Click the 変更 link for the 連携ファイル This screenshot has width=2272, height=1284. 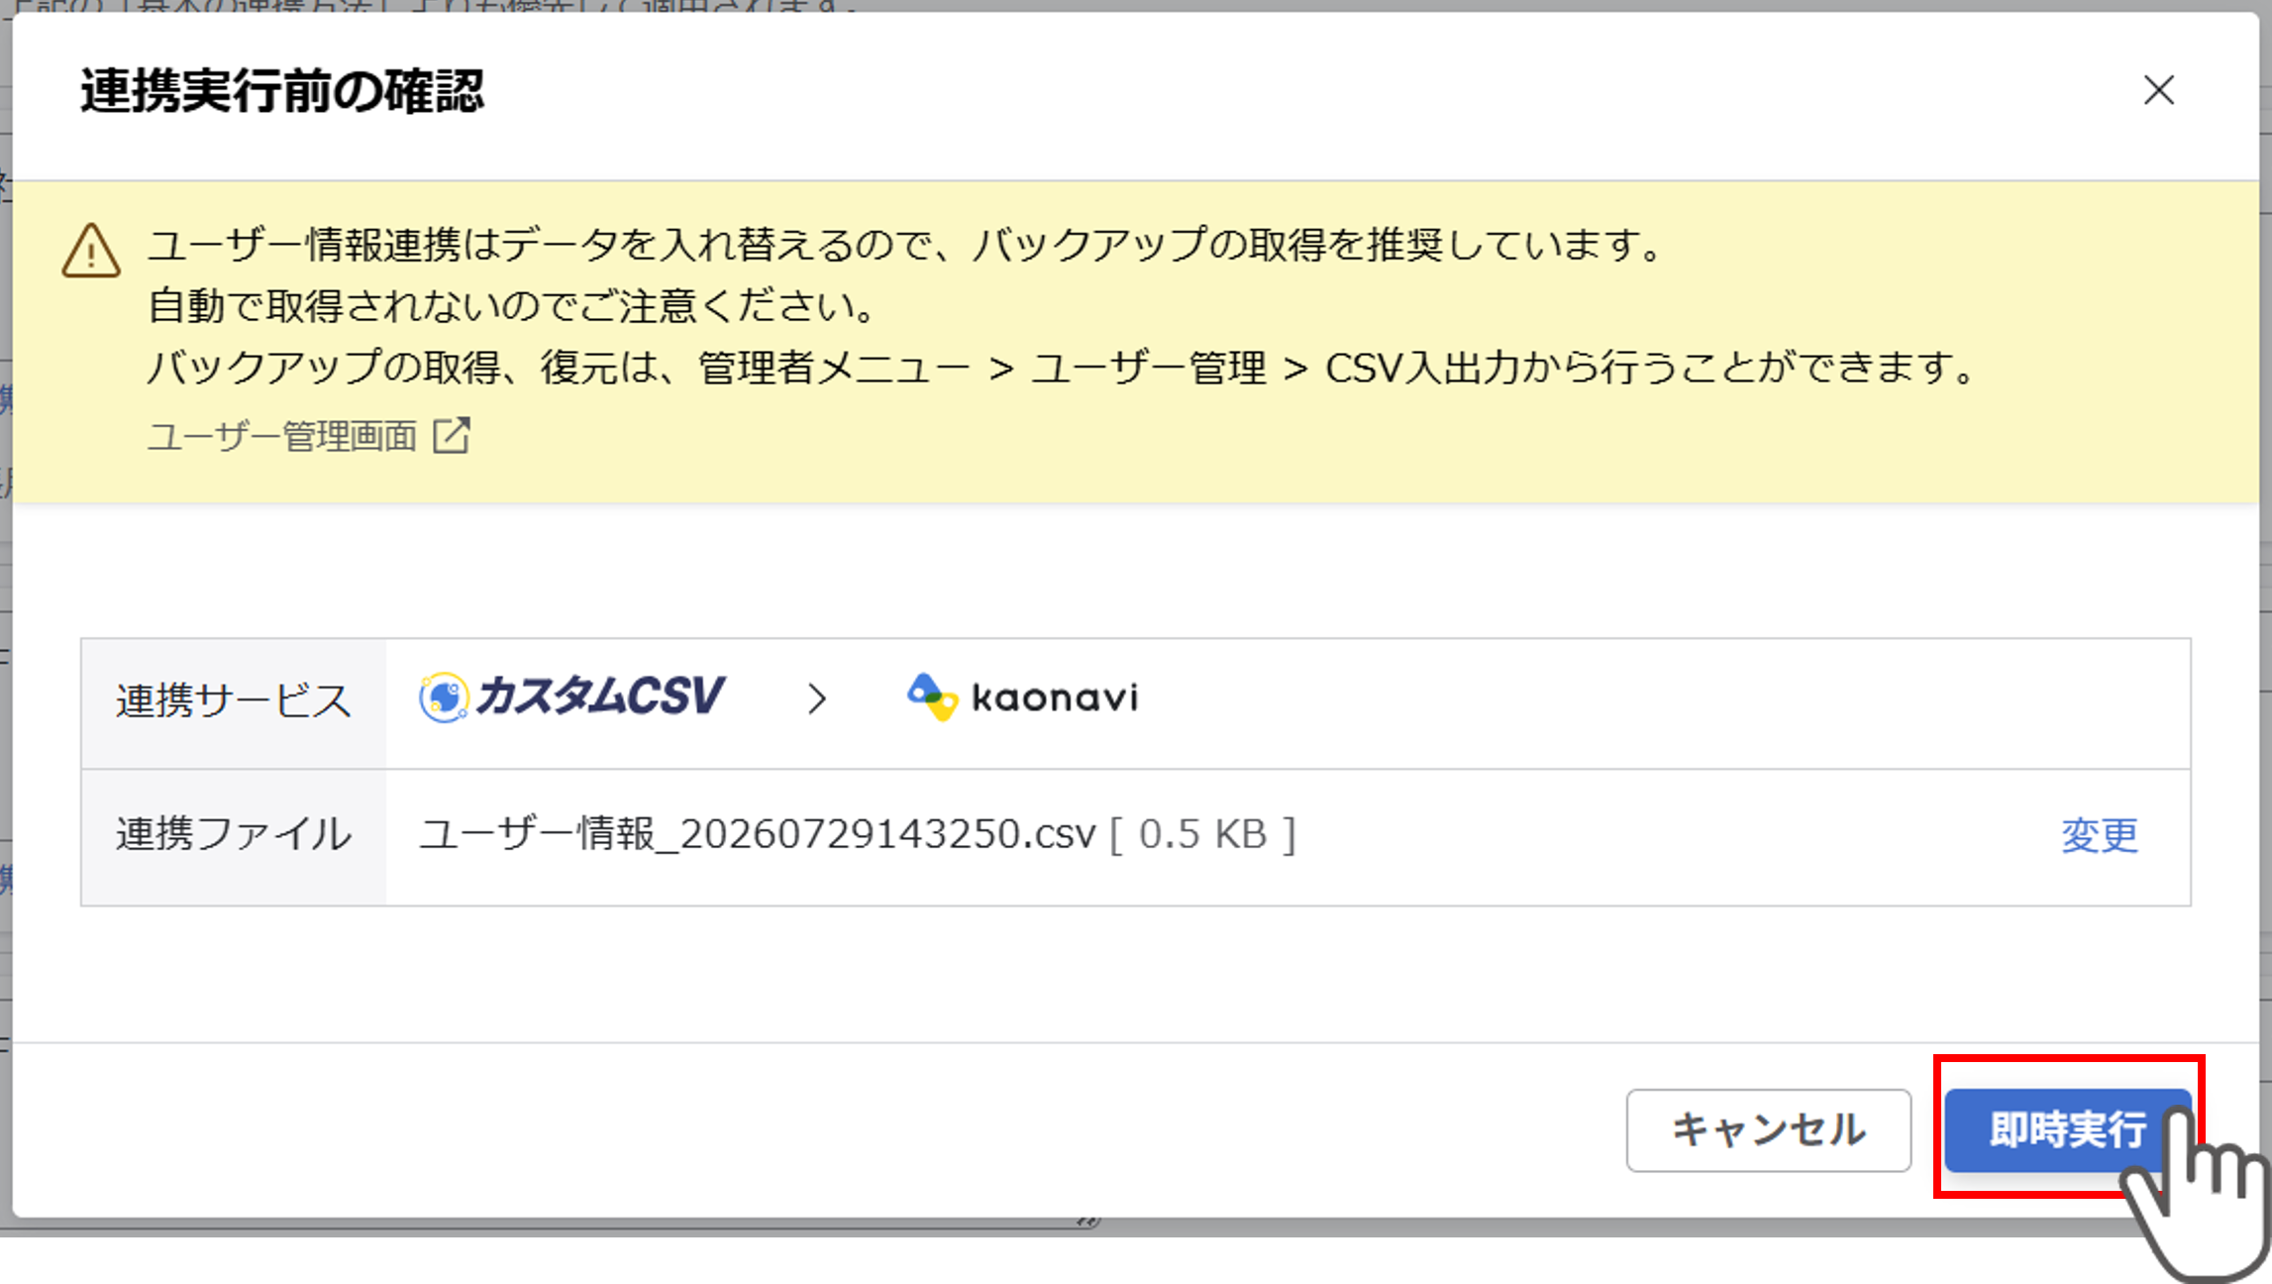[2100, 835]
